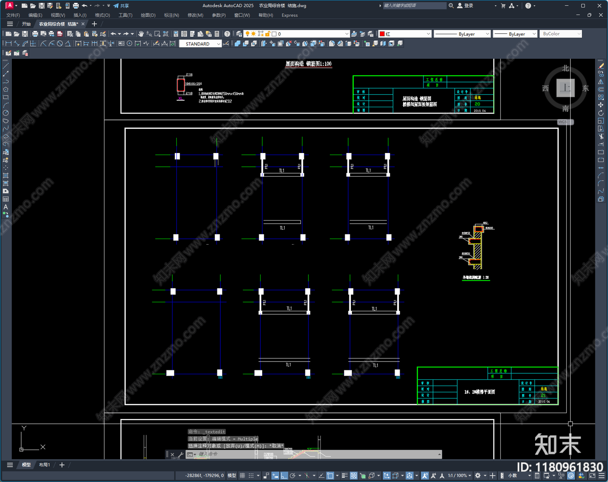Click the Help question mark toolbar icon
This screenshot has height=482, width=608.
coord(227,34)
